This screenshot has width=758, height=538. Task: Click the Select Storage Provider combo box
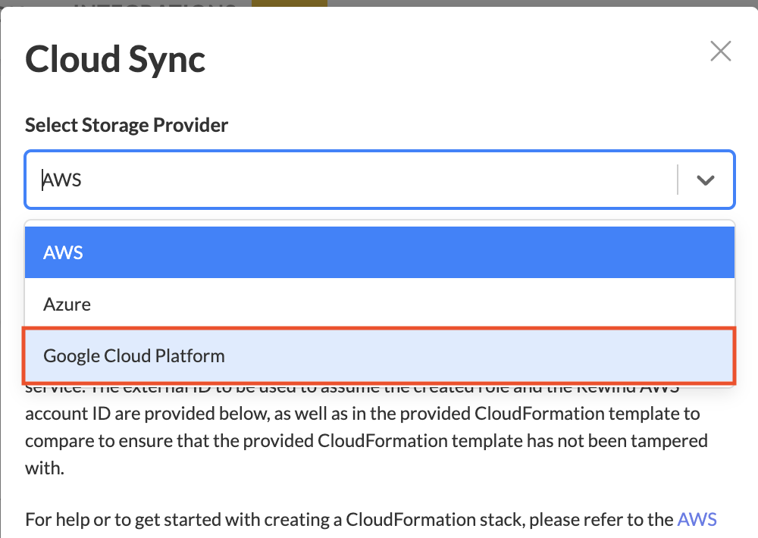tap(356, 180)
